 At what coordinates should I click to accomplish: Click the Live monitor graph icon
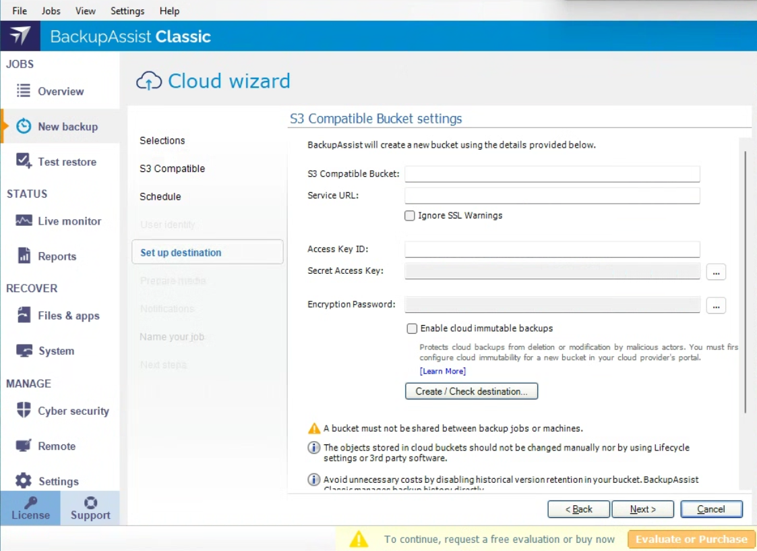[x=24, y=221]
